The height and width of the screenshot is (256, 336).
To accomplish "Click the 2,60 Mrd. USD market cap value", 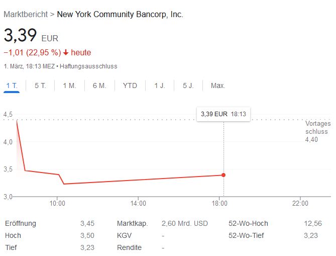I will pyautogui.click(x=184, y=223).
